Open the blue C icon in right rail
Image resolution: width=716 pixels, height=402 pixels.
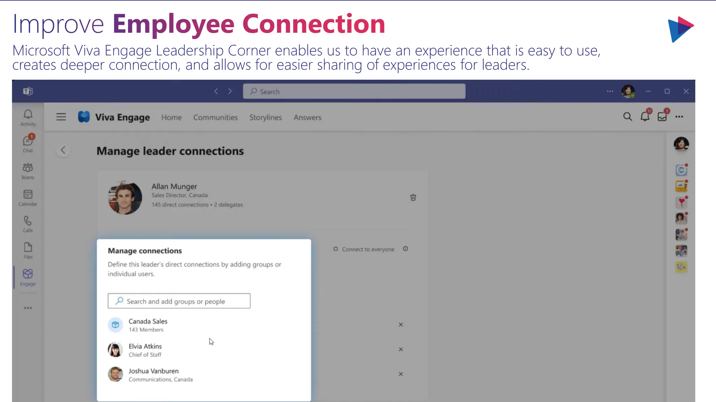(x=681, y=170)
